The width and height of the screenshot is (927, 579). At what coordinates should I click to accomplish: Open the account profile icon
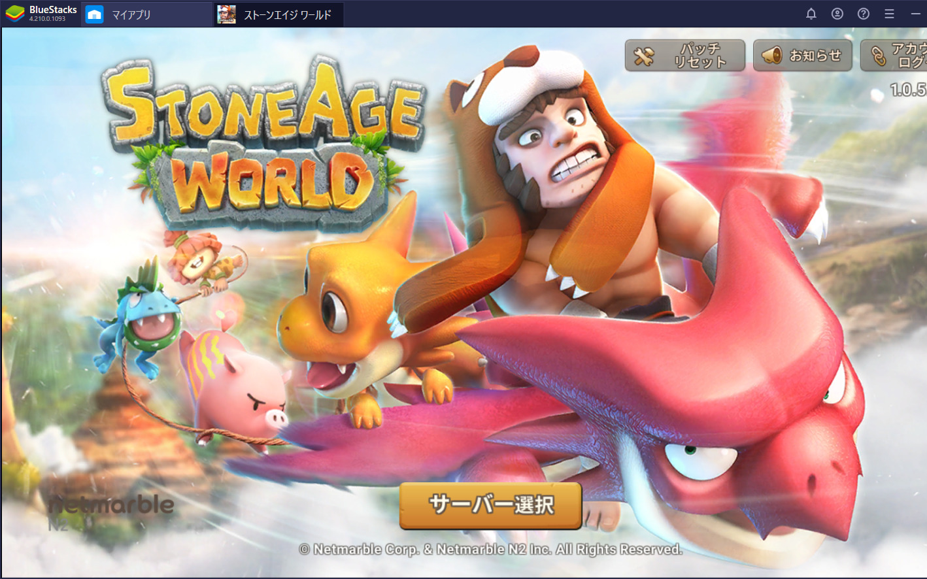pyautogui.click(x=837, y=14)
